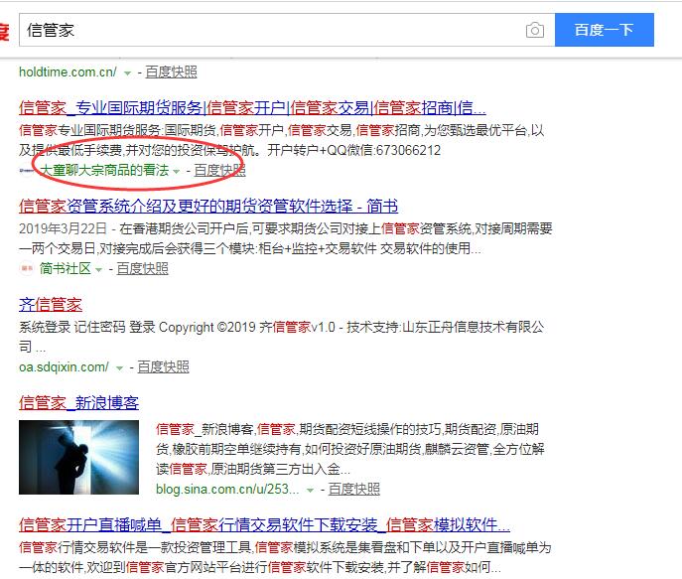Image resolution: width=682 pixels, height=579 pixels.
Task: Click text Copyright ©2019 齐信管家v1.0
Action: [247, 327]
